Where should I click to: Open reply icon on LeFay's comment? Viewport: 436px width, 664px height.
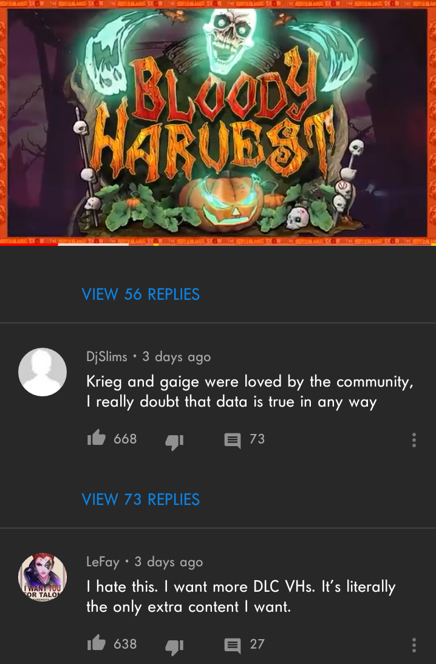[x=232, y=646]
